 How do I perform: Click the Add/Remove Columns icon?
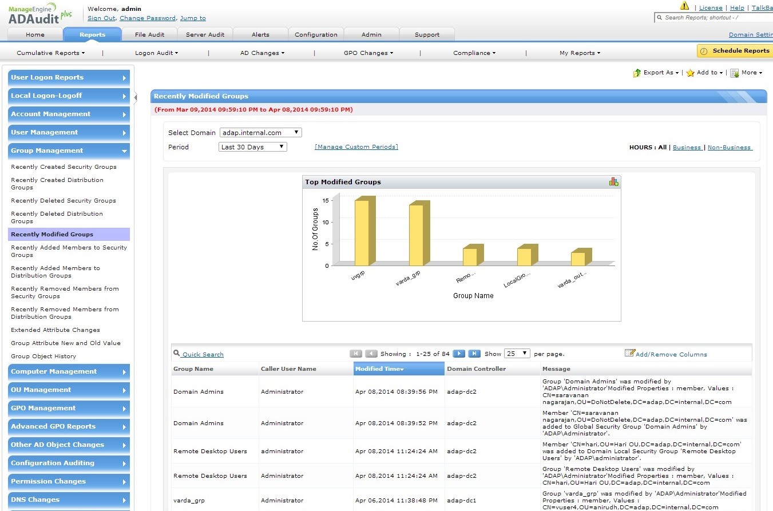(629, 353)
